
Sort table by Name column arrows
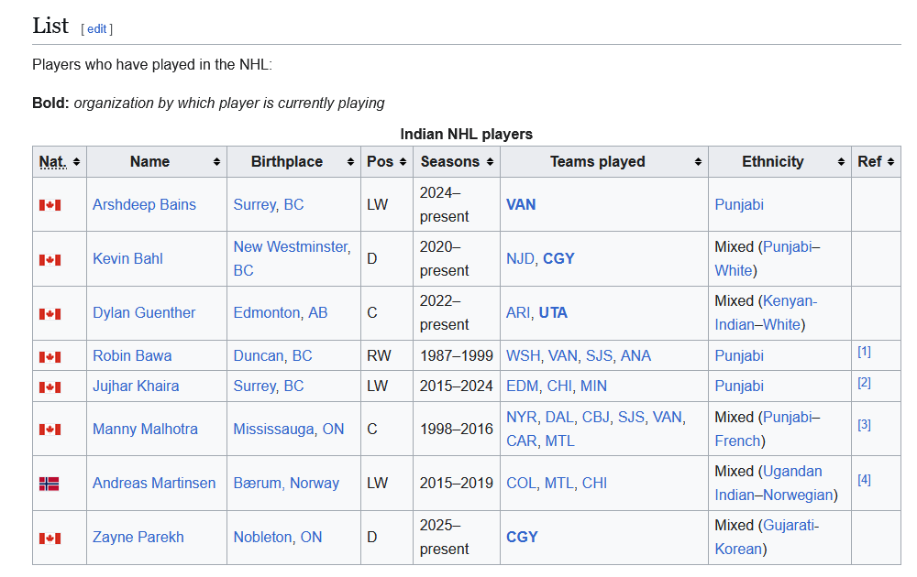(217, 162)
